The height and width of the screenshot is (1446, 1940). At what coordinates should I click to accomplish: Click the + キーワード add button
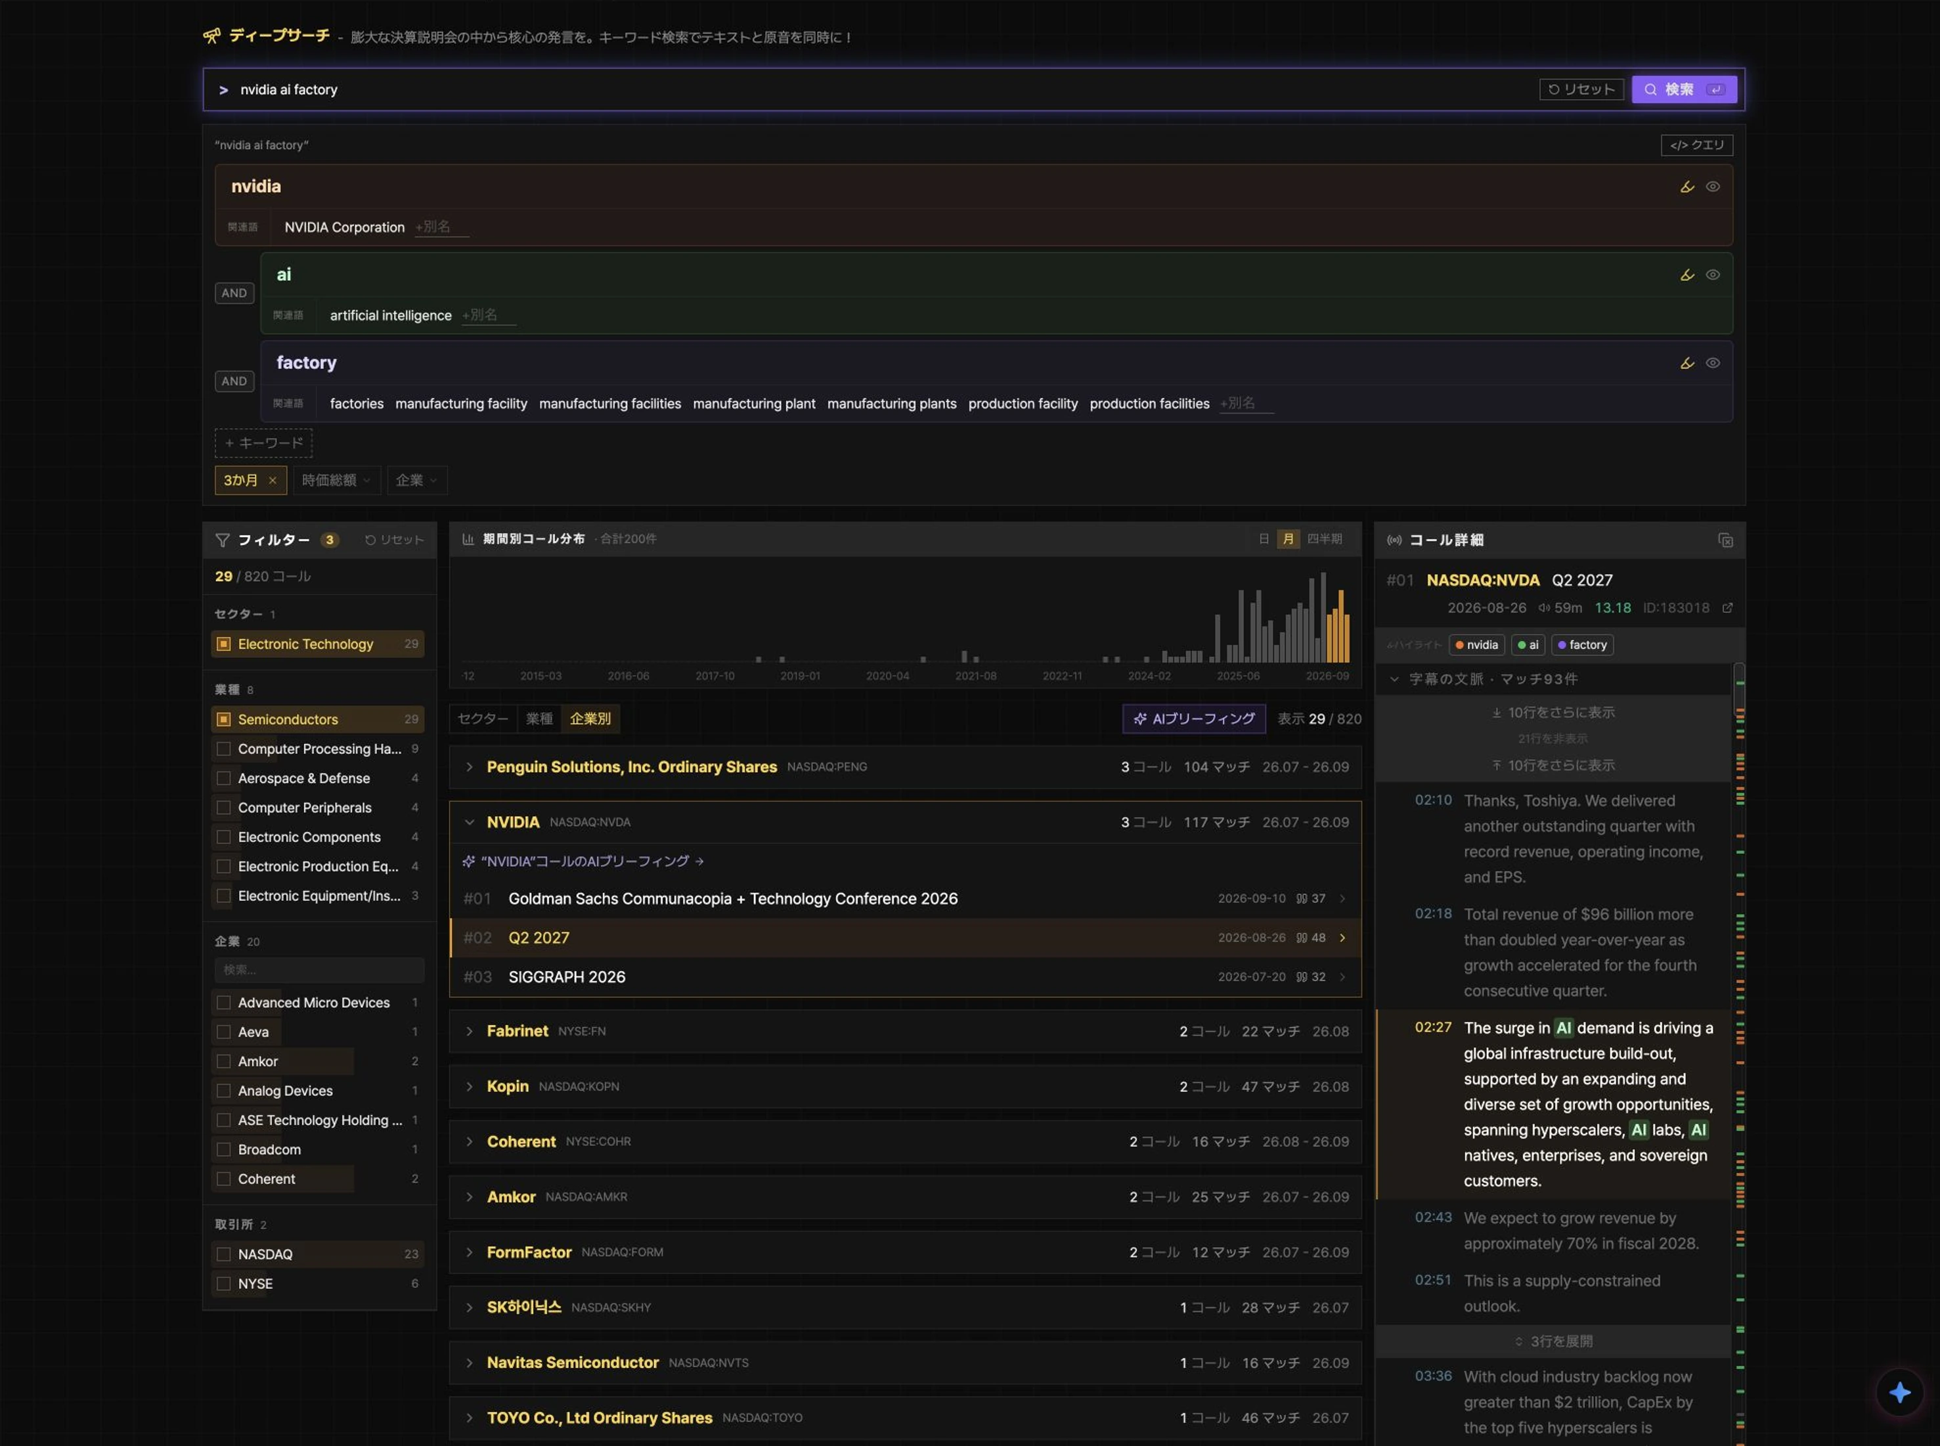(x=263, y=443)
